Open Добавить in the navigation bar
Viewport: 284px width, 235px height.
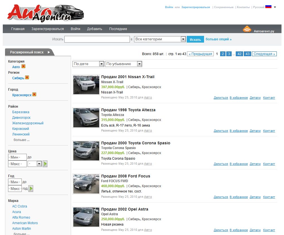(x=94, y=29)
